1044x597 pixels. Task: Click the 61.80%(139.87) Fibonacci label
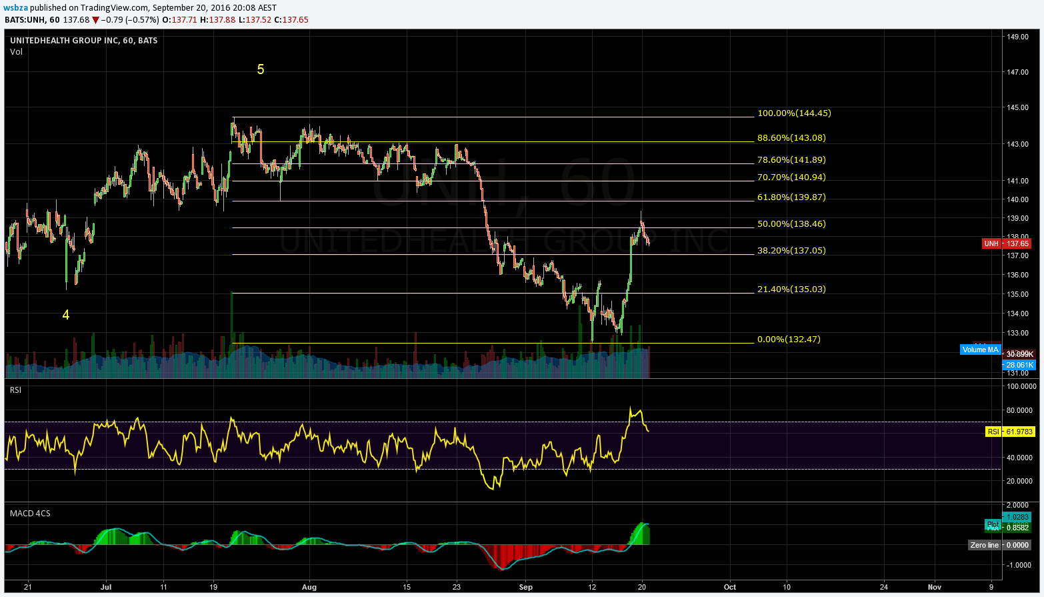coord(792,197)
